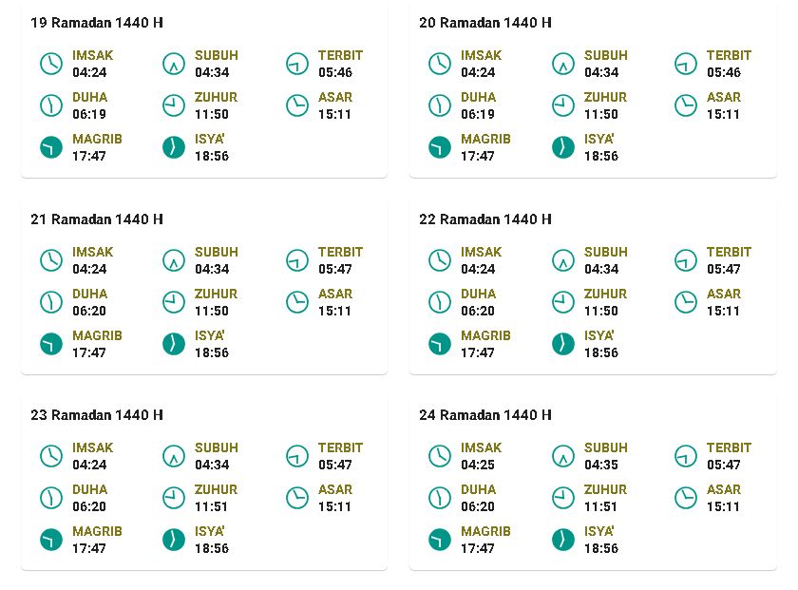The height and width of the screenshot is (590, 798).
Task: Select the 20 Ramadan 1440 H heading
Action: pyautogui.click(x=485, y=23)
